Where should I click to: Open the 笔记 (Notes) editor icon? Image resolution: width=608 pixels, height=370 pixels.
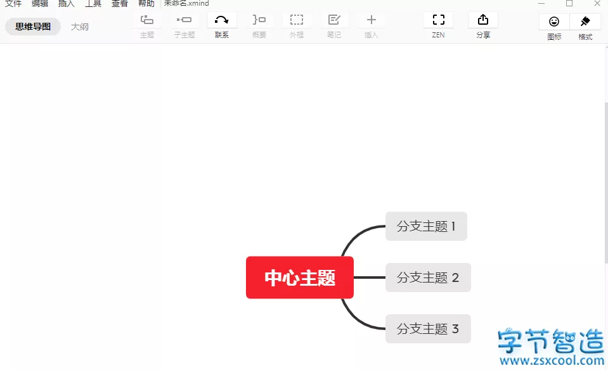334,25
